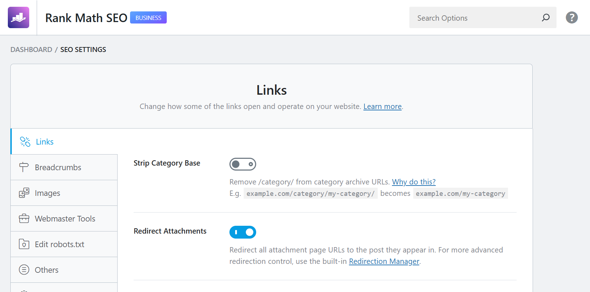Viewport: 590px width, 292px height.
Task: Click the Links page heading
Action: (271, 90)
